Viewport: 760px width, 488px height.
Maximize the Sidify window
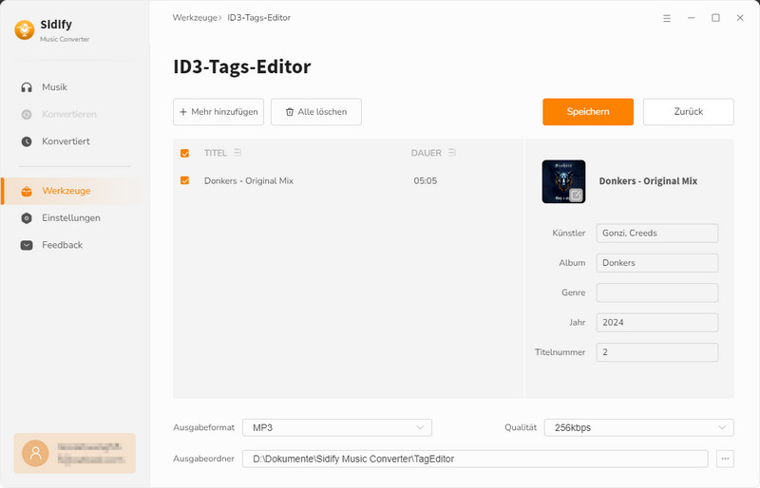pyautogui.click(x=715, y=18)
